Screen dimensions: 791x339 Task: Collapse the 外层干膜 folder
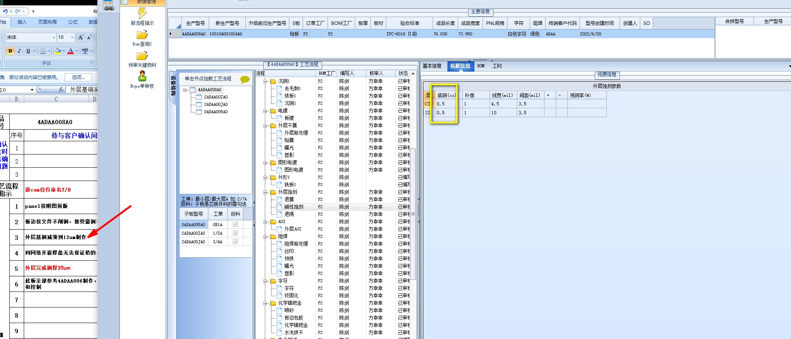pyautogui.click(x=265, y=126)
